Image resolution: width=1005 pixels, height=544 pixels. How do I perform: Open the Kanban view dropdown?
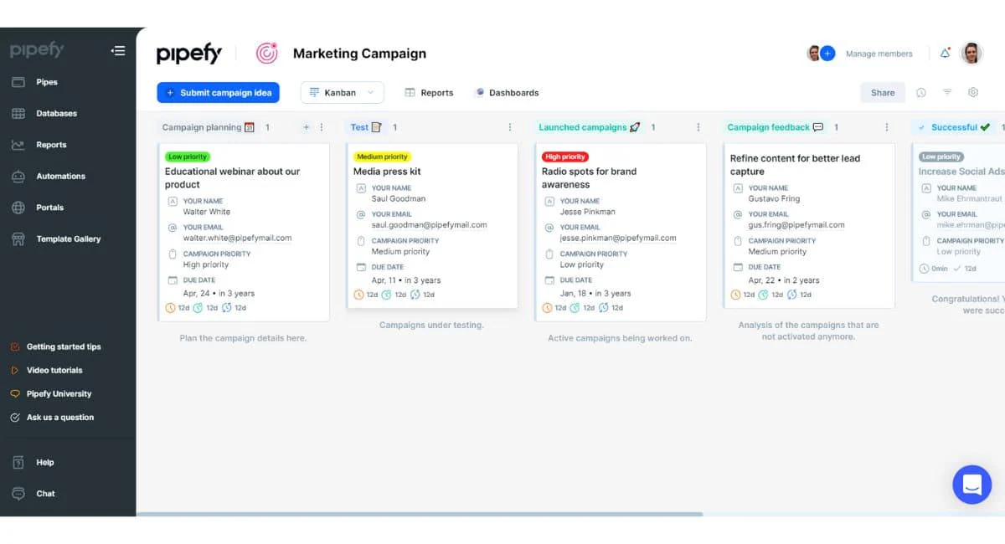342,93
